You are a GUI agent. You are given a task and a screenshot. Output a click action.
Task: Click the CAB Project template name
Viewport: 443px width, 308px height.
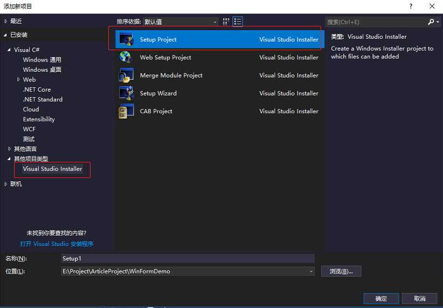pos(156,111)
